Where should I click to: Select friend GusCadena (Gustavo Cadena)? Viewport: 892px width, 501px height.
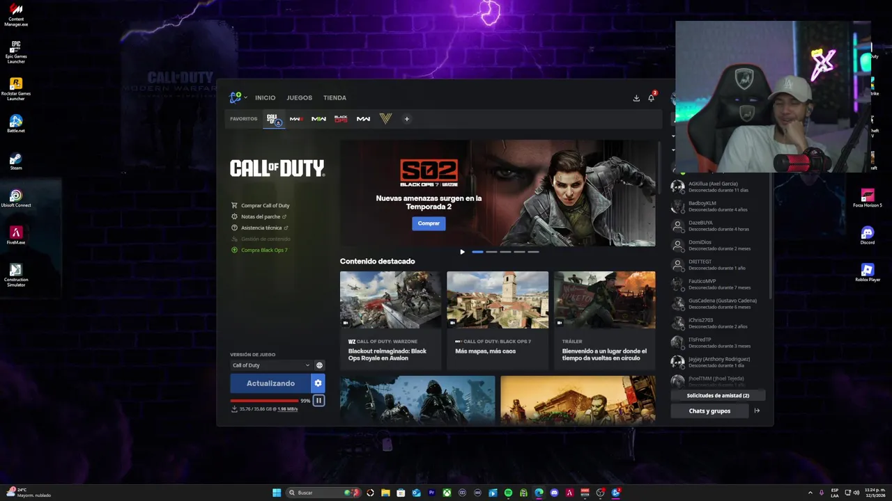point(718,303)
